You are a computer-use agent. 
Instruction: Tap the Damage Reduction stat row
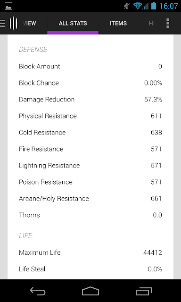[90, 100]
